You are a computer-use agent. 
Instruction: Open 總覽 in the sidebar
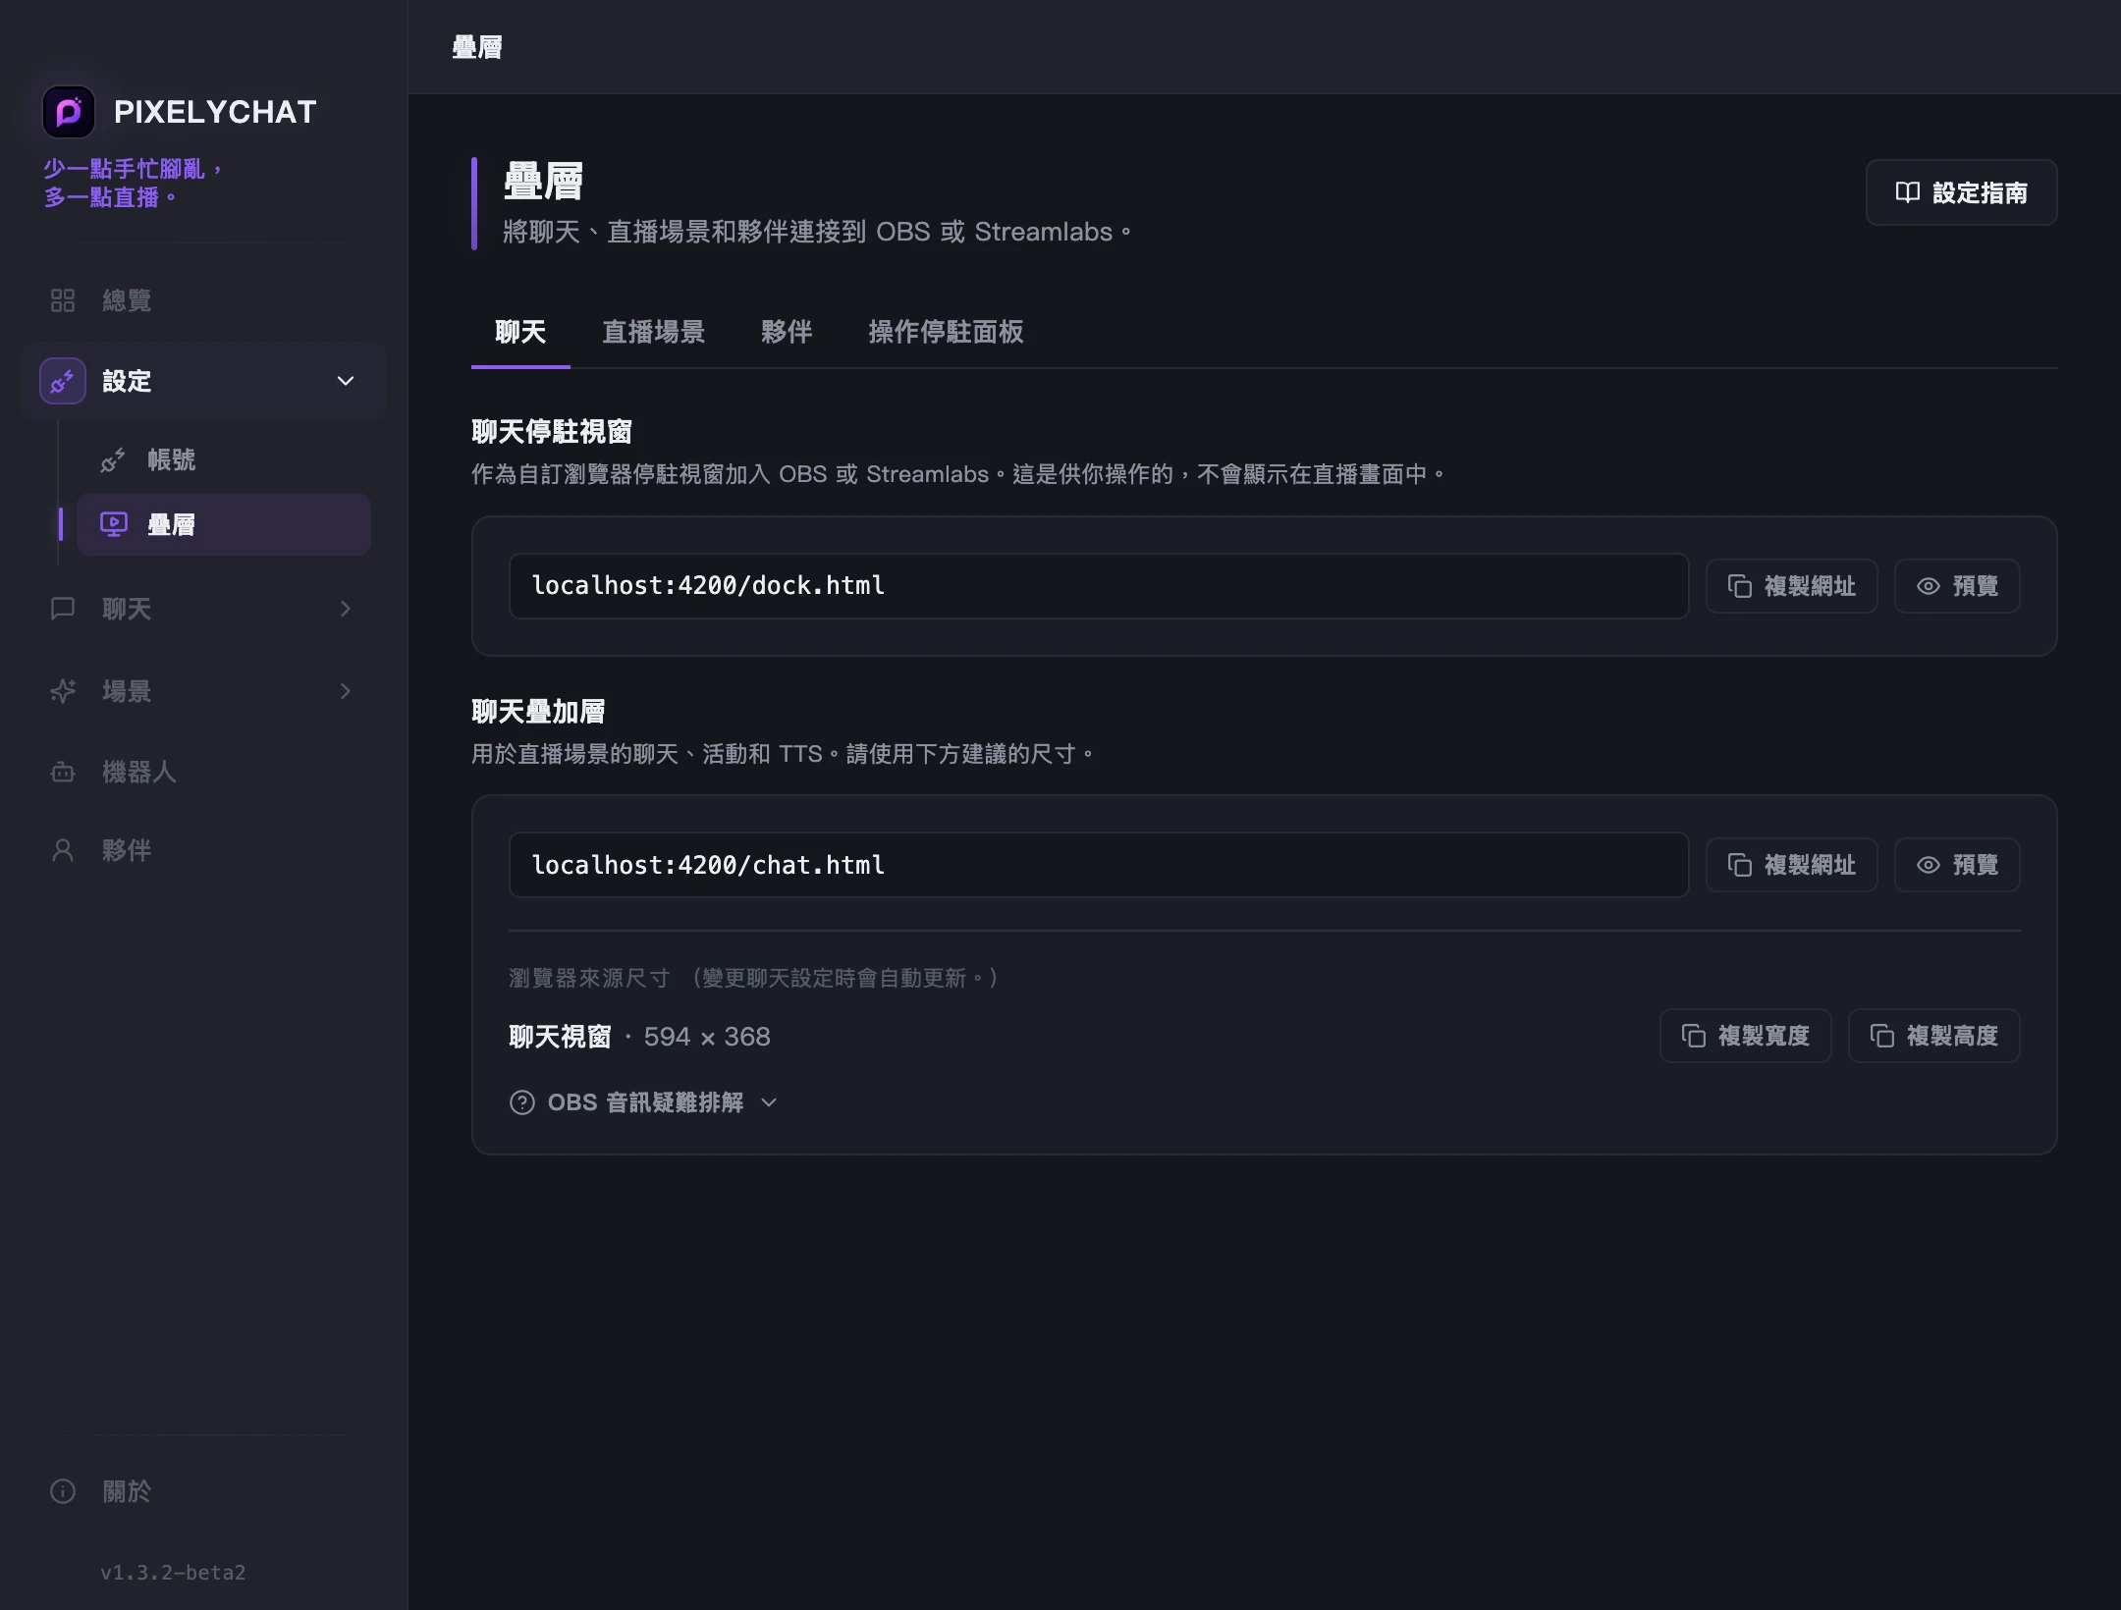(x=203, y=300)
